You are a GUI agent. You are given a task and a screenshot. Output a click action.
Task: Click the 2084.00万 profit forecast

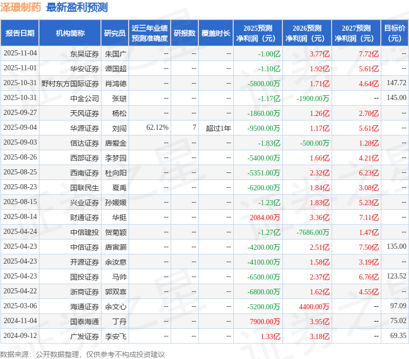pos(265,218)
